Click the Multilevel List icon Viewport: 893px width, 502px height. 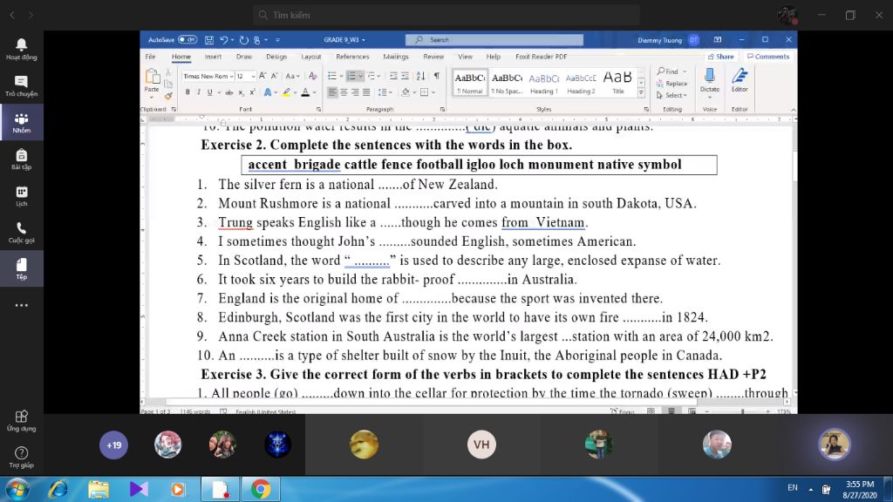coord(372,76)
